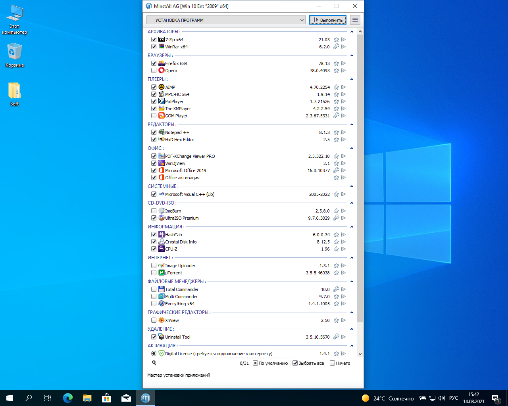This screenshot has height=406, width=508.
Task: Check the µTorrent checkbox
Action: coord(154,273)
